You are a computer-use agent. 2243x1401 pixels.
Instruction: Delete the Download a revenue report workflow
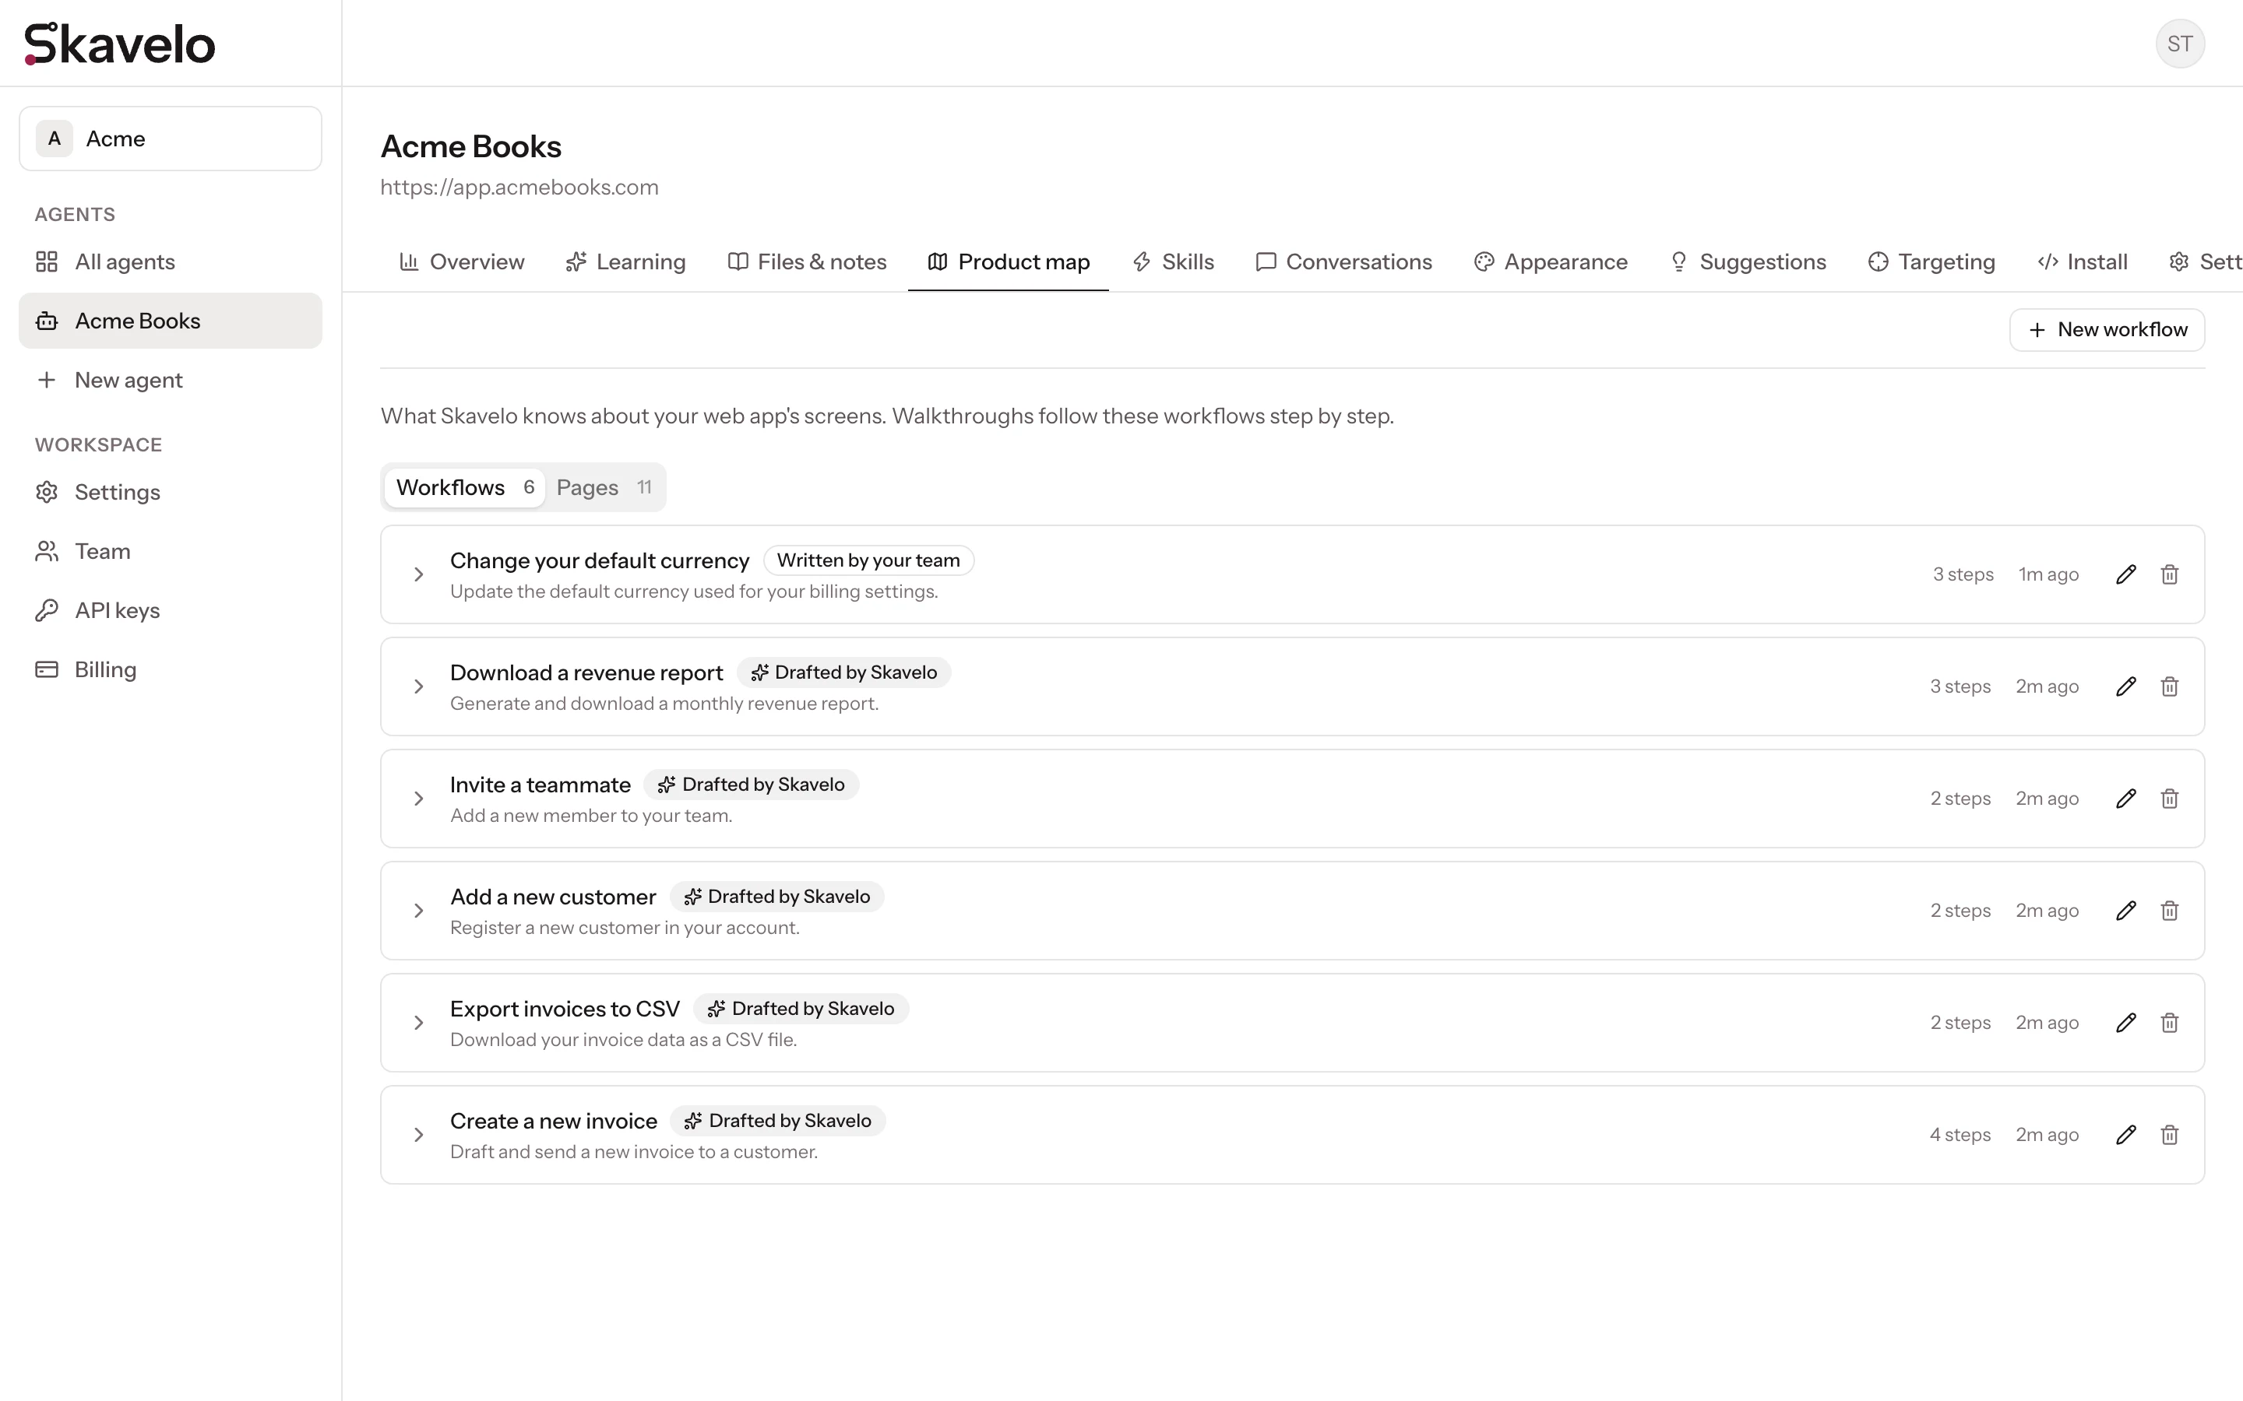click(2170, 686)
